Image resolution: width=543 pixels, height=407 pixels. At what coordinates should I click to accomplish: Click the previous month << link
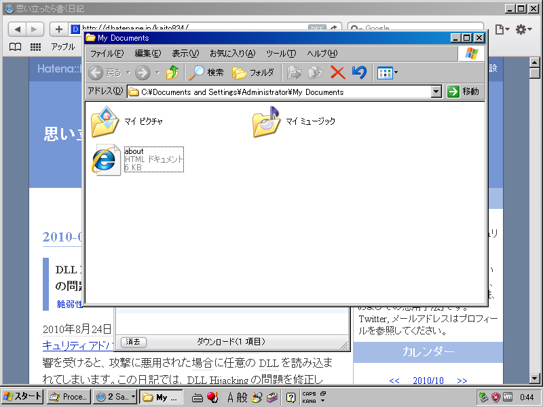point(394,381)
